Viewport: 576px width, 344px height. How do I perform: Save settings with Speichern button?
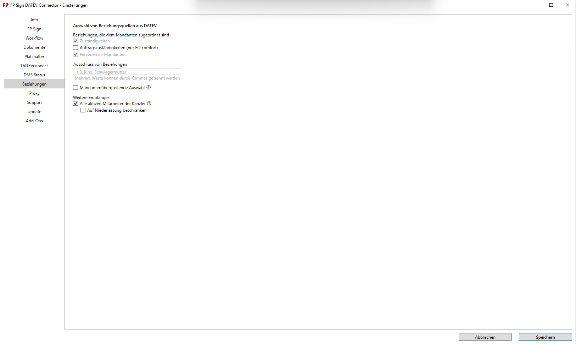546,337
